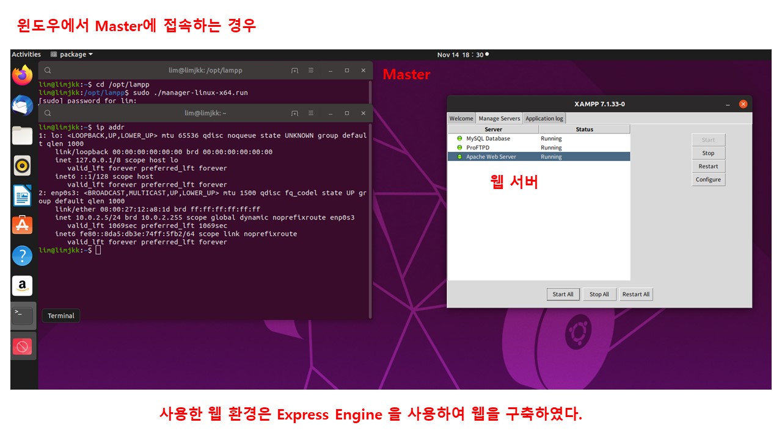
Task: Click the Server column header
Action: click(493, 129)
